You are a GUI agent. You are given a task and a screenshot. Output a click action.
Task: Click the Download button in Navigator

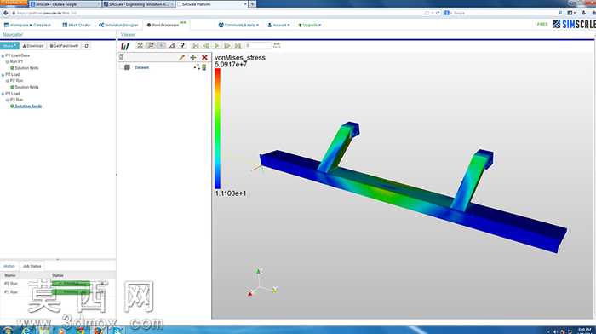pyautogui.click(x=33, y=46)
